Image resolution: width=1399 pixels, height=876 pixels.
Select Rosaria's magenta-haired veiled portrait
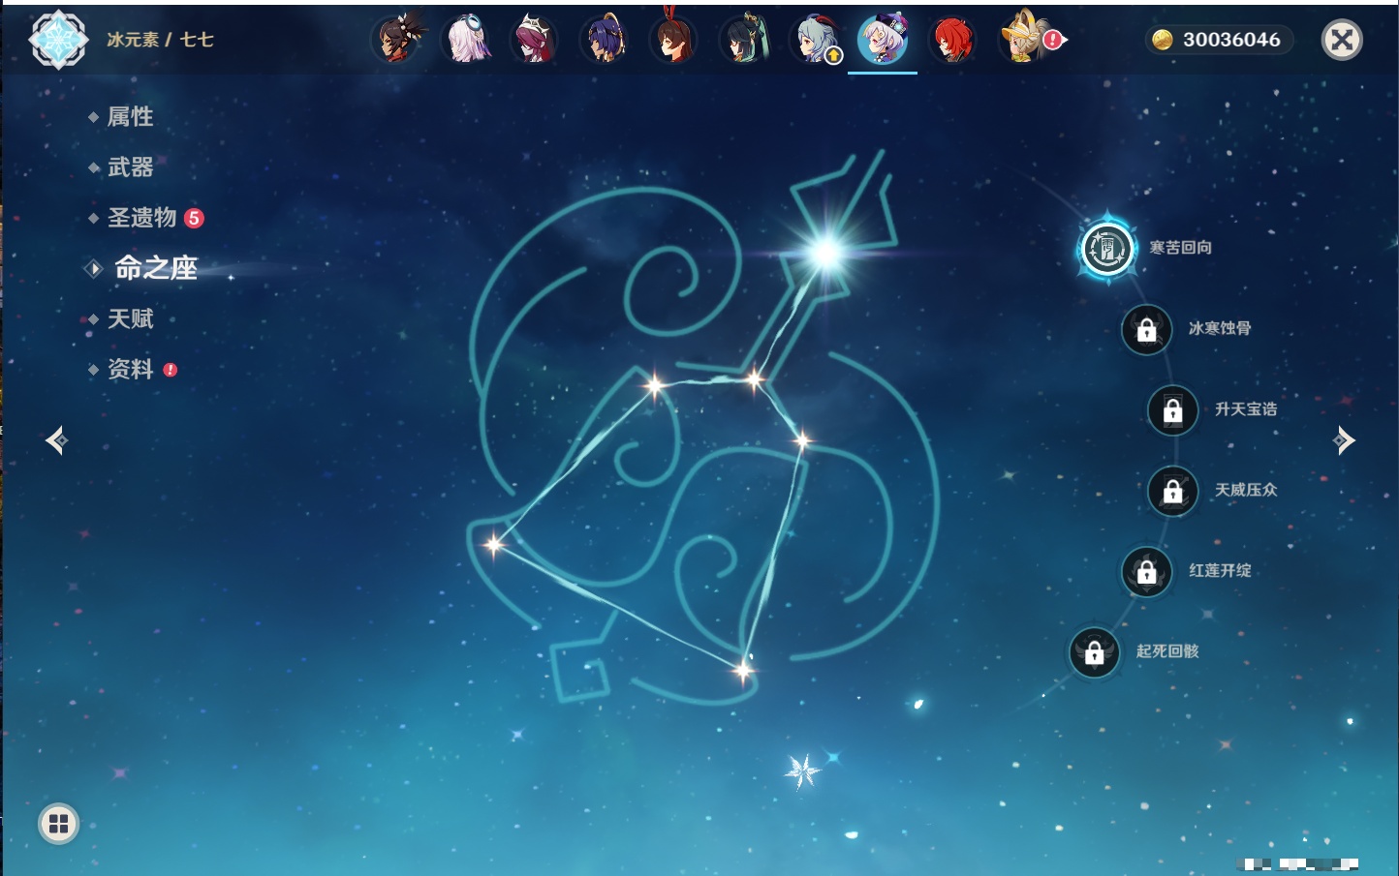pyautogui.click(x=536, y=40)
